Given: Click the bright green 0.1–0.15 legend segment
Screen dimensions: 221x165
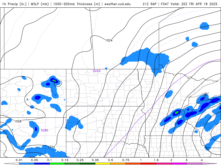Looking at the screenshot, I should pyautogui.click(x=57, y=164).
